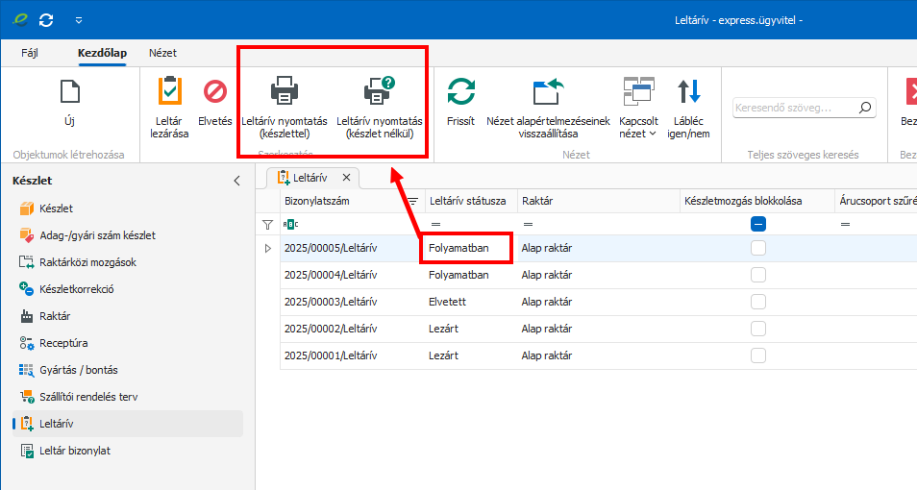Check Készletmozgás blokkolása for 2025/00005/Leltárív

point(758,248)
